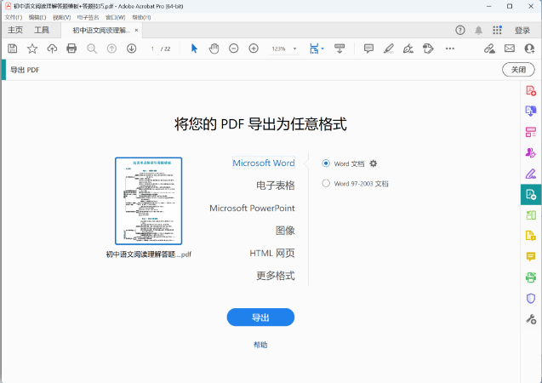This screenshot has width=542, height=383.
Task: Click the fit page width icon
Action: click(314, 49)
